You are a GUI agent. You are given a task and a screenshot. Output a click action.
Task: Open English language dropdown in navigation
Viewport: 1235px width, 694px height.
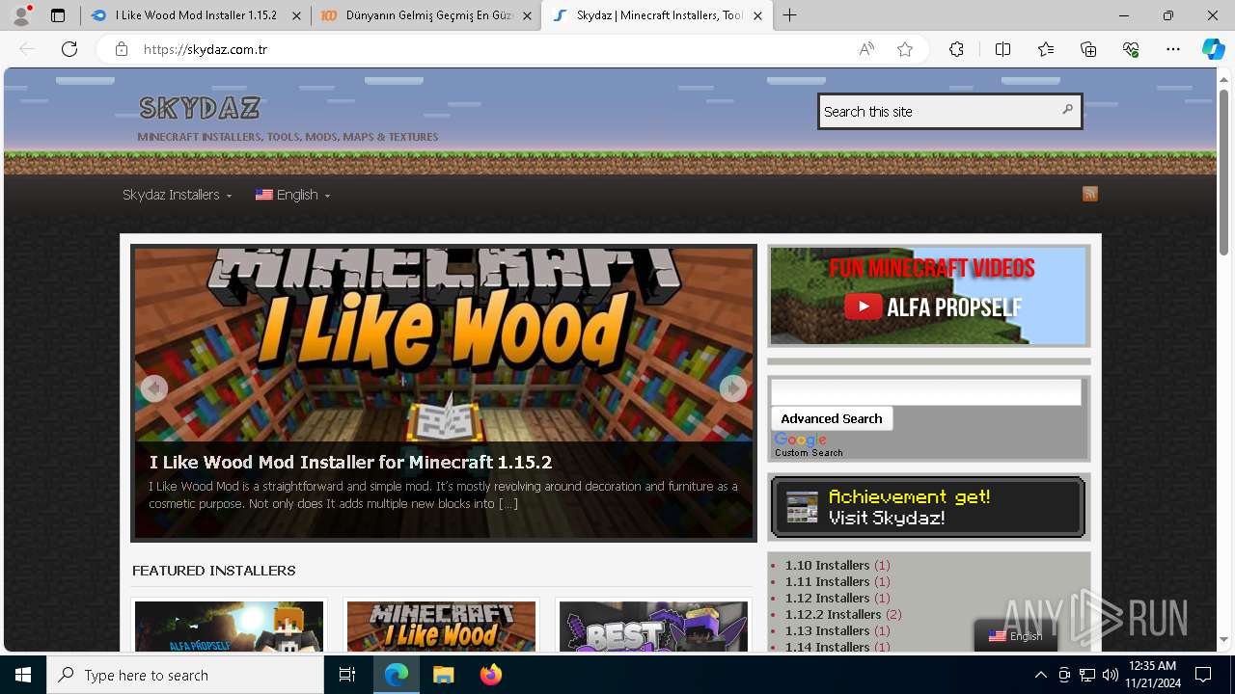point(293,195)
